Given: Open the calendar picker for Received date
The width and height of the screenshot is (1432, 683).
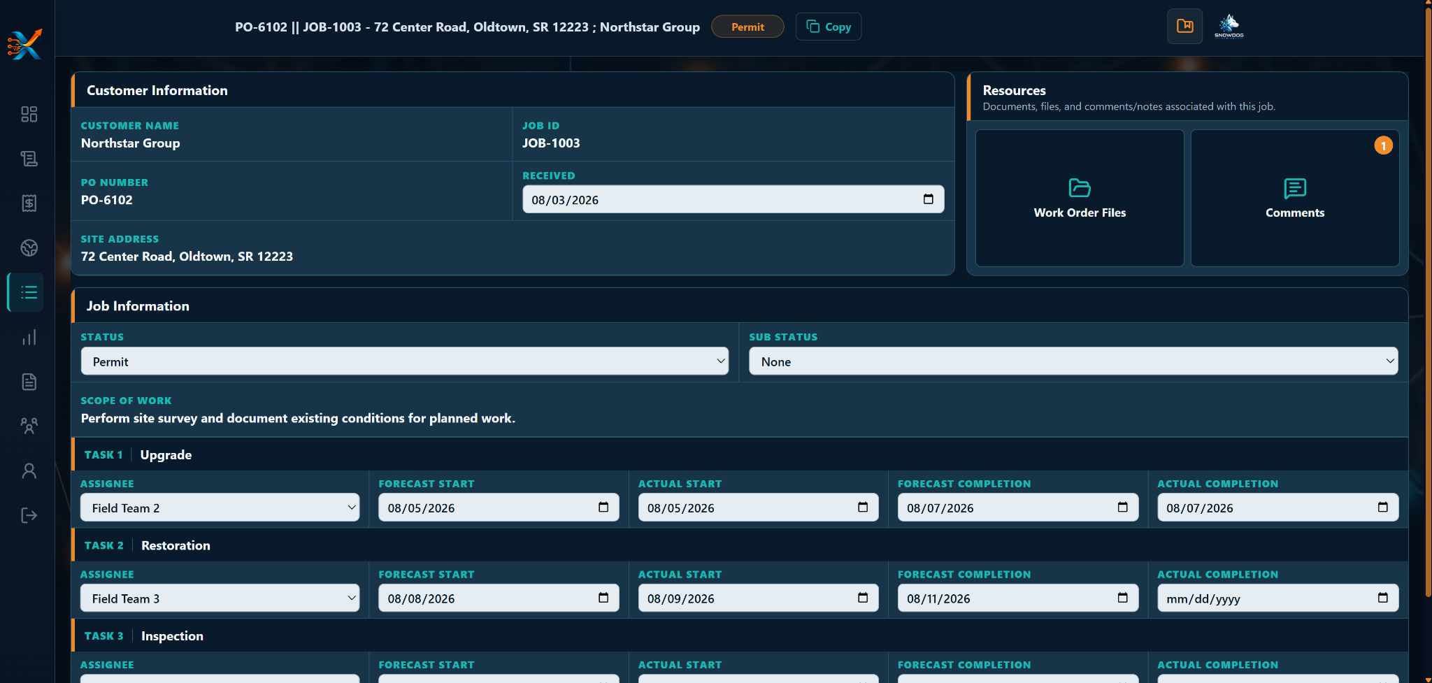Looking at the screenshot, I should tap(928, 199).
